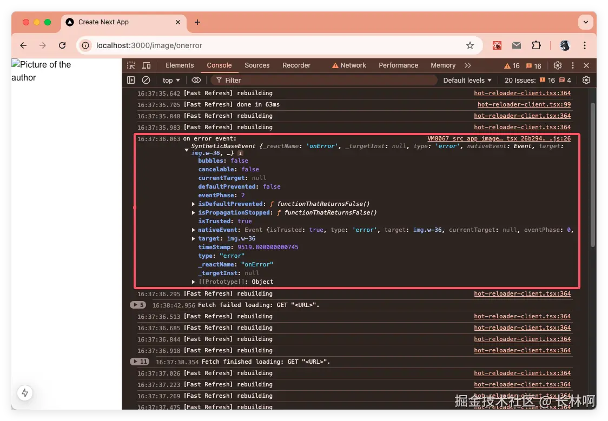Expand the target img.w-36 property
The image size is (608, 421).
tap(193, 238)
